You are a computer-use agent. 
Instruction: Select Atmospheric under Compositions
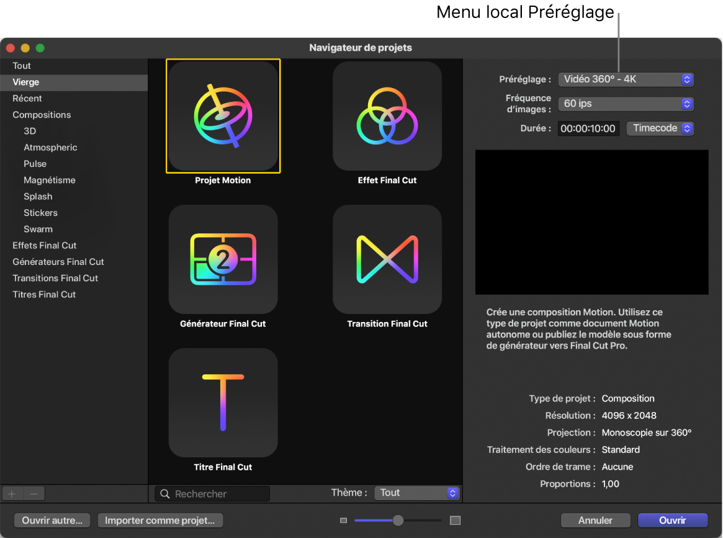50,147
